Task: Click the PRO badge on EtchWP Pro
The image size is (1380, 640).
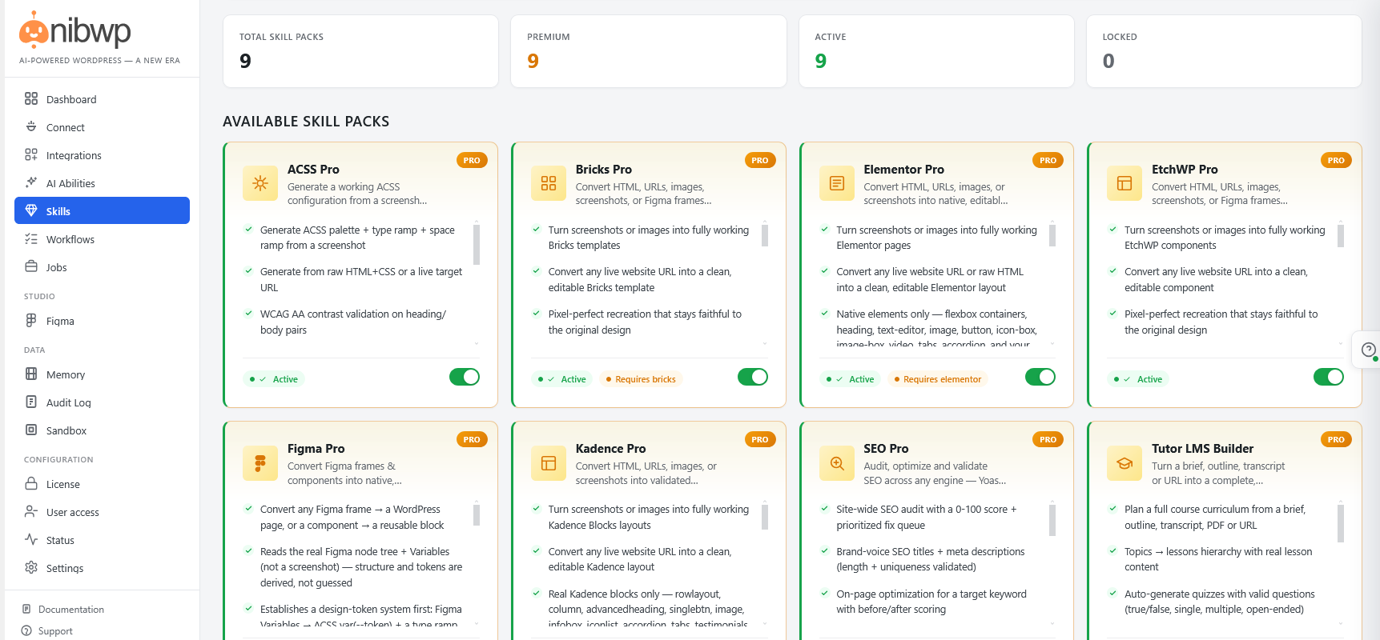Action: [x=1336, y=160]
